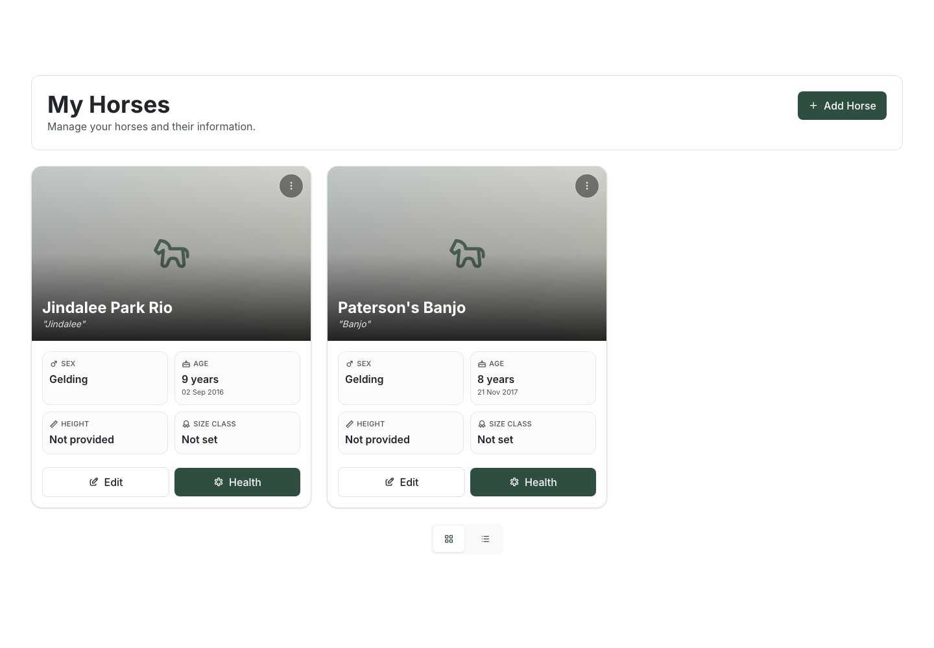Click the Gelding value on Banjo's card
The height and width of the screenshot is (648, 934).
(365, 379)
